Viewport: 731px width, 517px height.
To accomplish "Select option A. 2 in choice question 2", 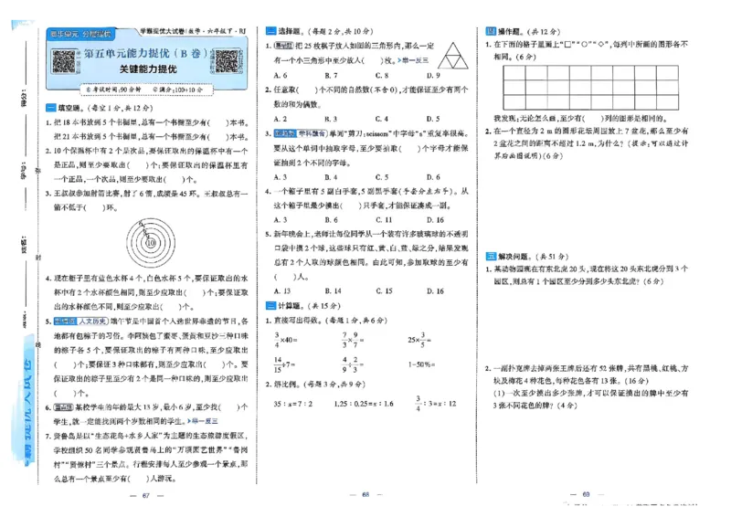I will [281, 119].
